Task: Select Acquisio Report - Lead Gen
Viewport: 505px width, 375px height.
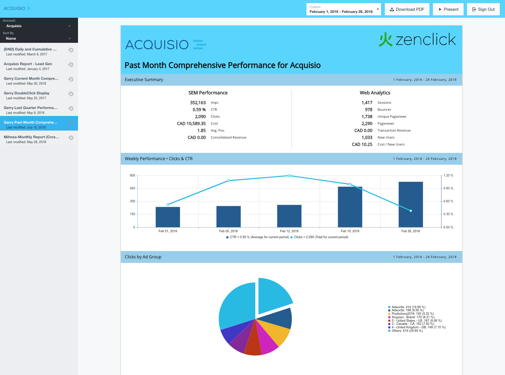Action: point(39,66)
